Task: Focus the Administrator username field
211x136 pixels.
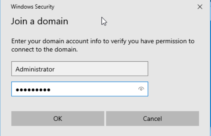Action: point(80,69)
